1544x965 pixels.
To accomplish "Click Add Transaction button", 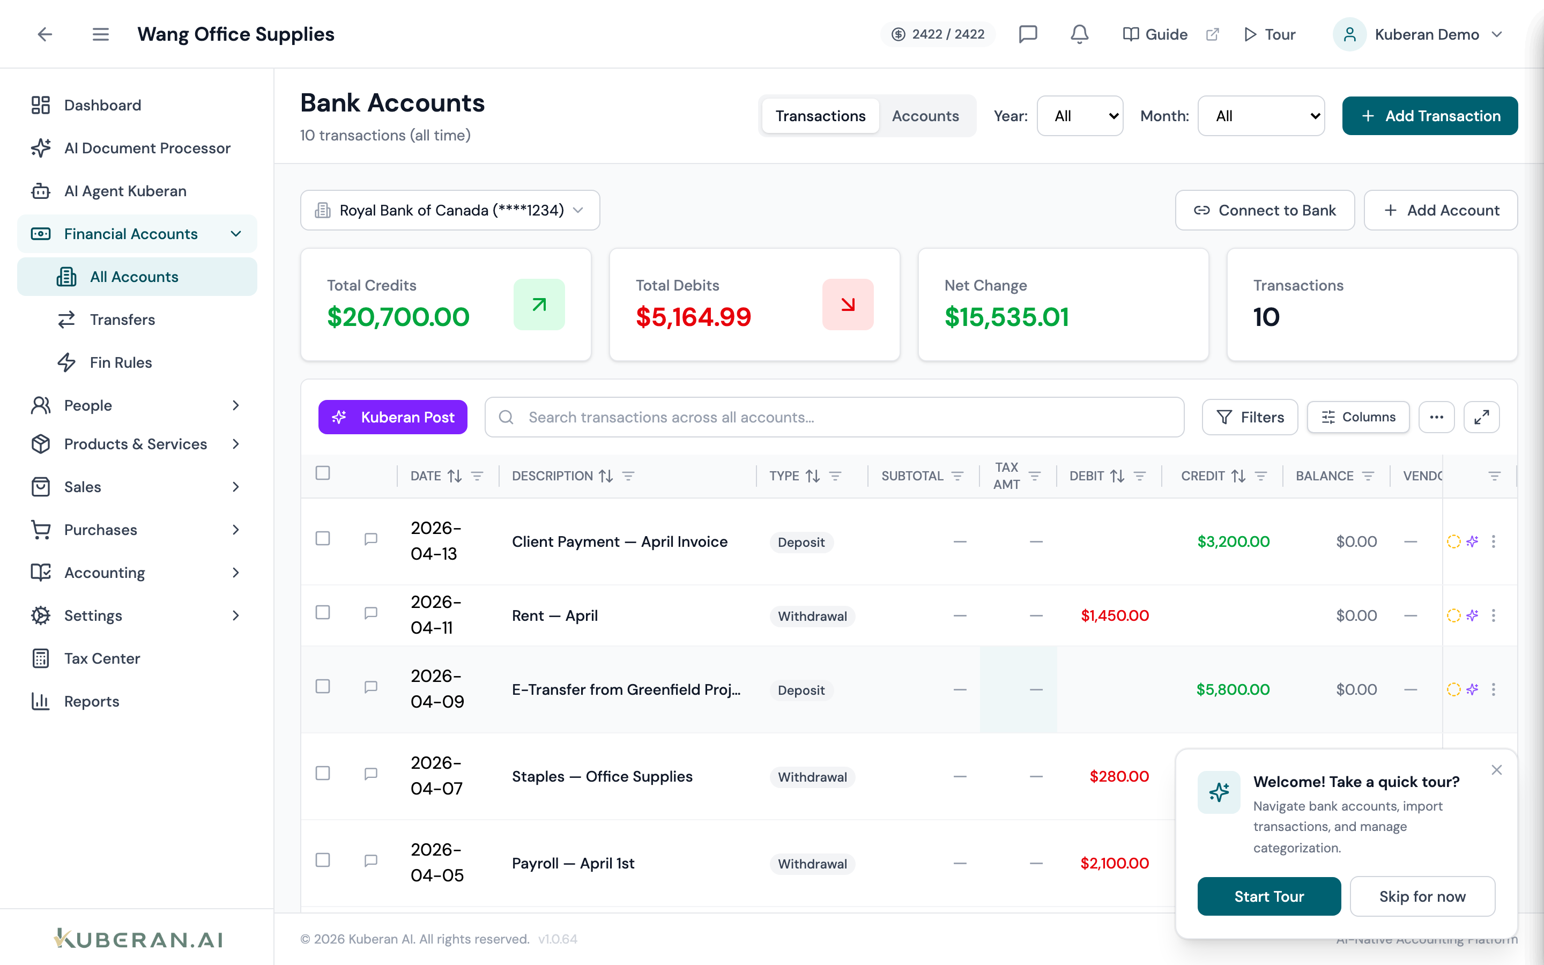I will [x=1430, y=115].
